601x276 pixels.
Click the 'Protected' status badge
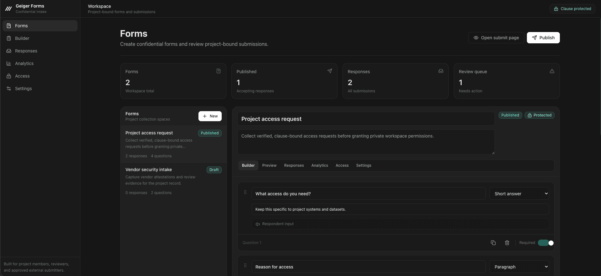[x=539, y=115]
